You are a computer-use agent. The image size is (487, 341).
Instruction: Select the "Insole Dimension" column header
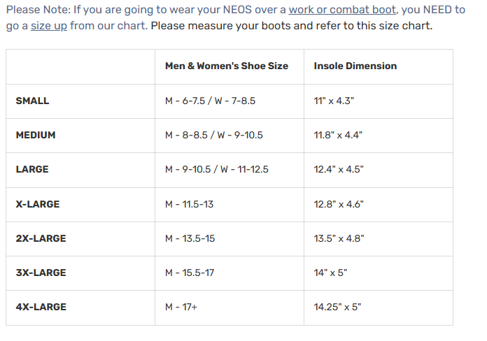click(x=355, y=66)
